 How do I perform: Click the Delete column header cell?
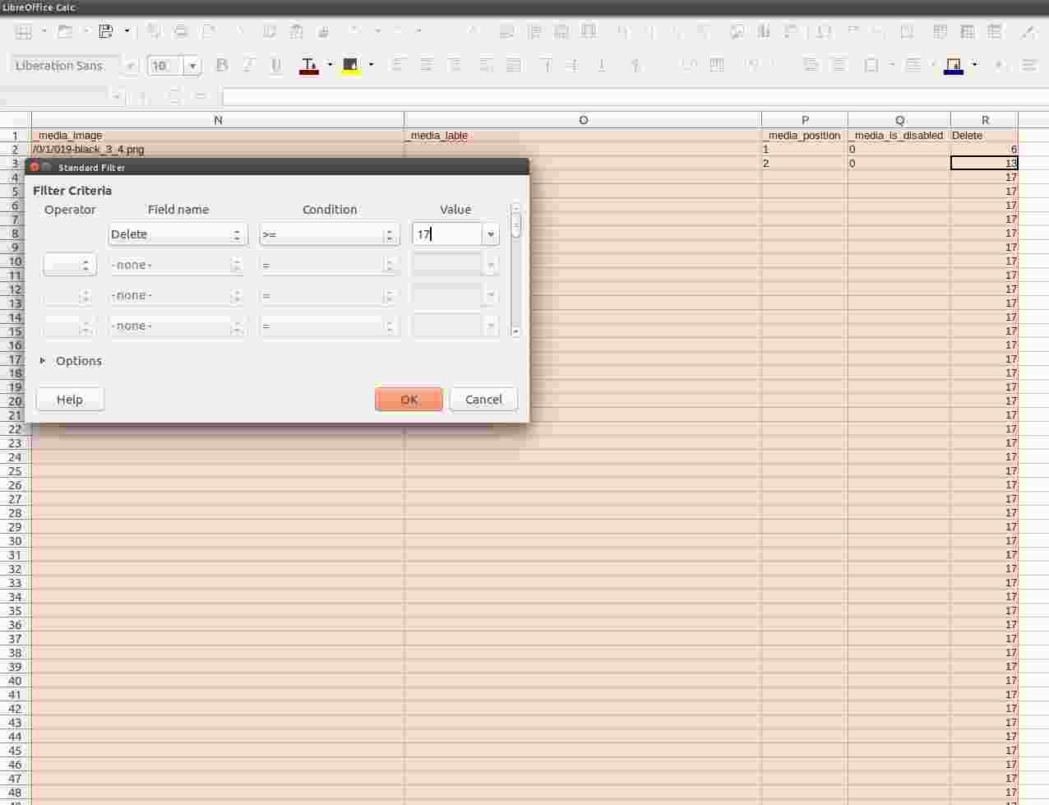[x=985, y=135]
